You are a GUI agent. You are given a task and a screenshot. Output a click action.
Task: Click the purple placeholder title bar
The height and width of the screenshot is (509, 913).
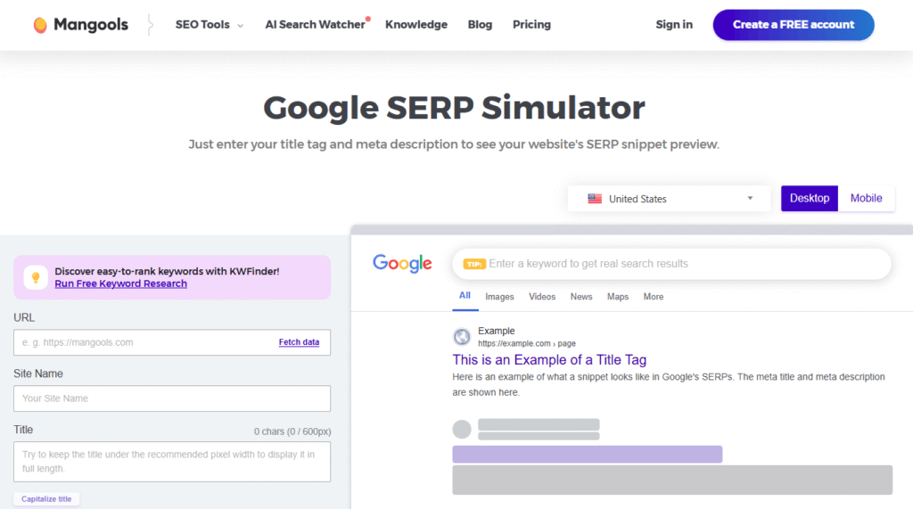click(587, 455)
